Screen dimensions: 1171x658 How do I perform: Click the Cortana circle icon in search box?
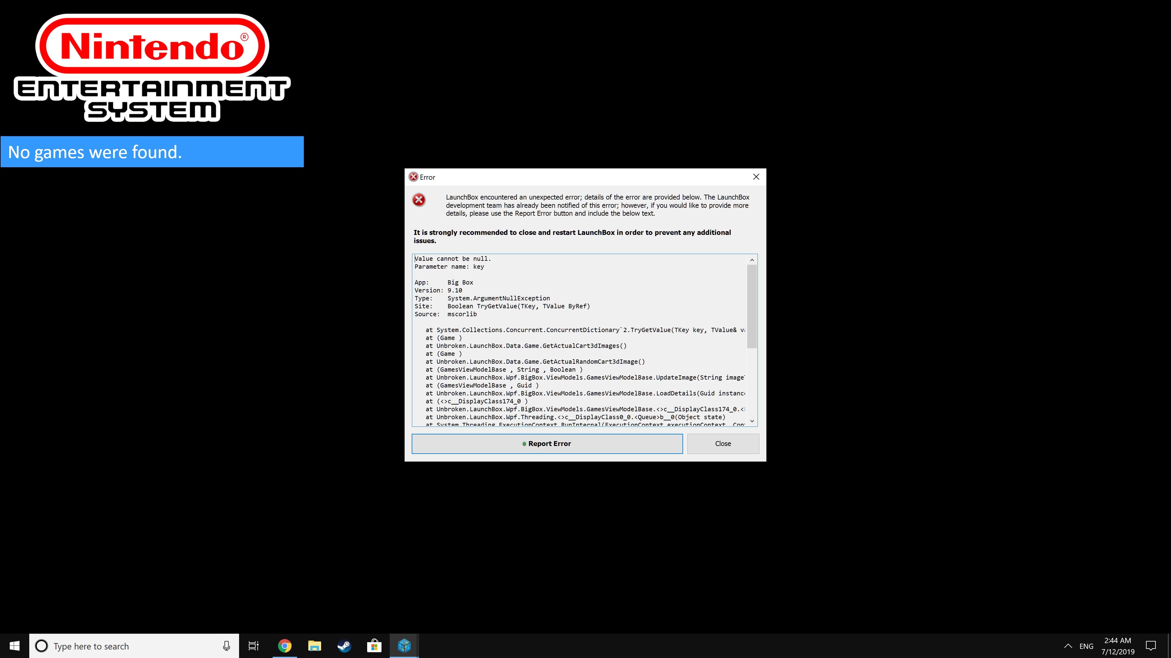[41, 646]
